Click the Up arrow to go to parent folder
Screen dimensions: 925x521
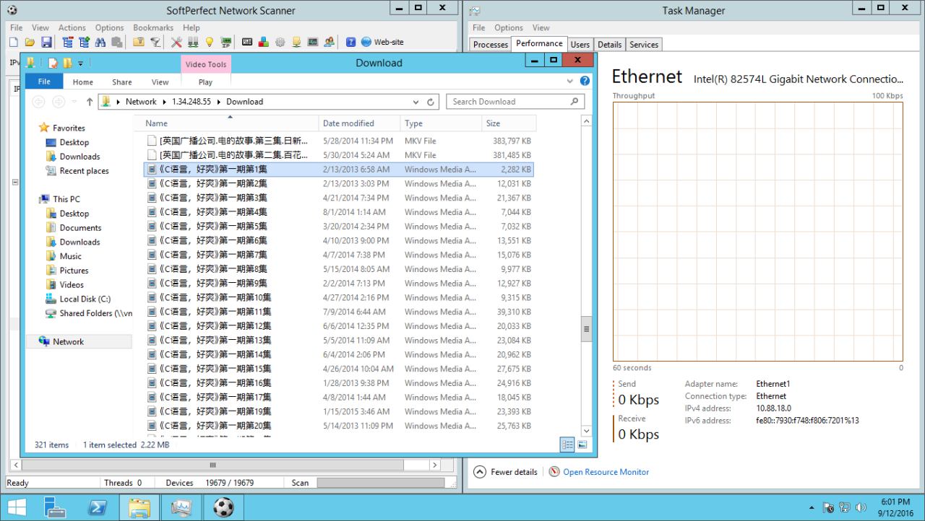[90, 102]
